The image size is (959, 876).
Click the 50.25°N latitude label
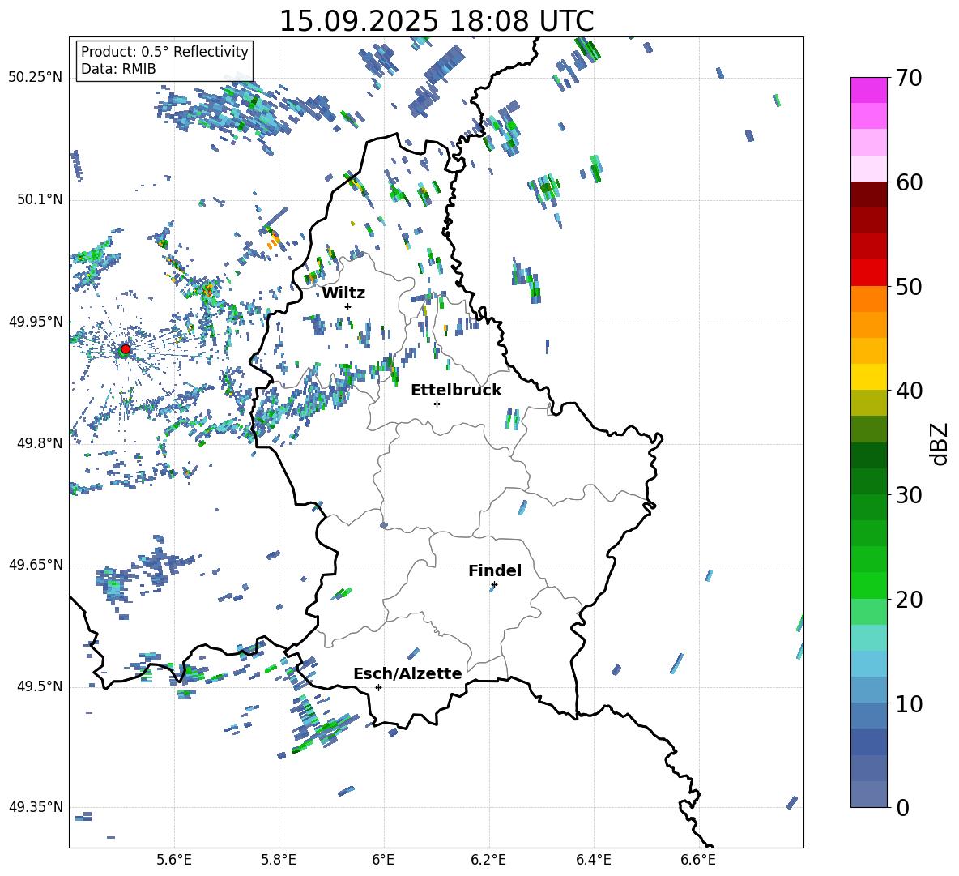(36, 78)
